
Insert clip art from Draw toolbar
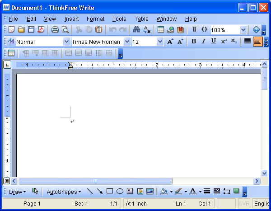click(140, 191)
